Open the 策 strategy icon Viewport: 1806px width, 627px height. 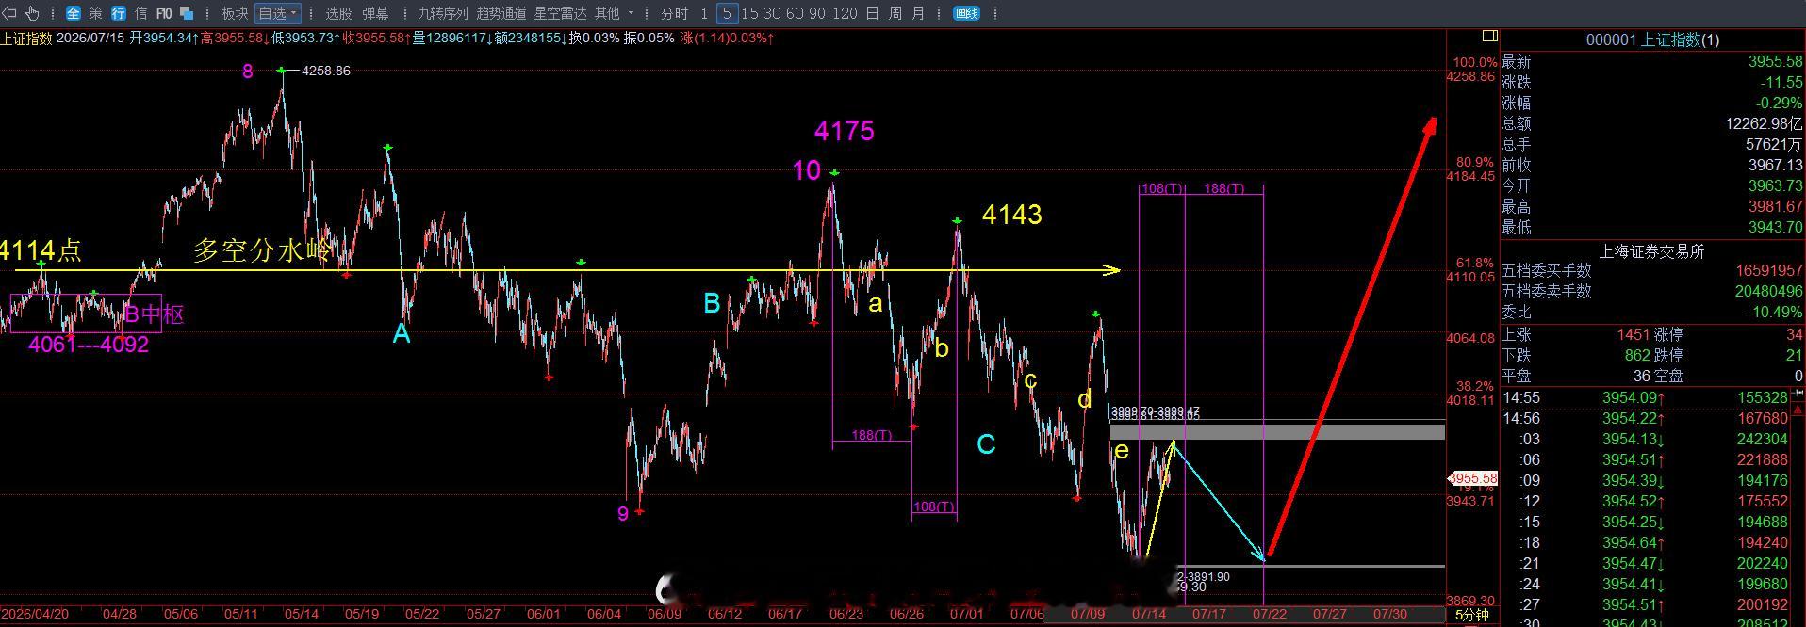(x=95, y=13)
